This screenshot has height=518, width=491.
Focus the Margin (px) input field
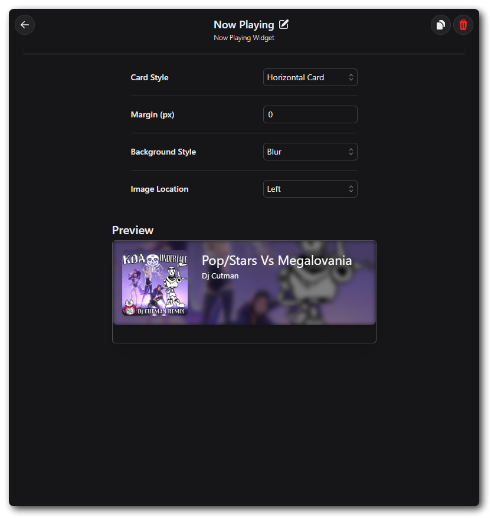[x=310, y=114]
